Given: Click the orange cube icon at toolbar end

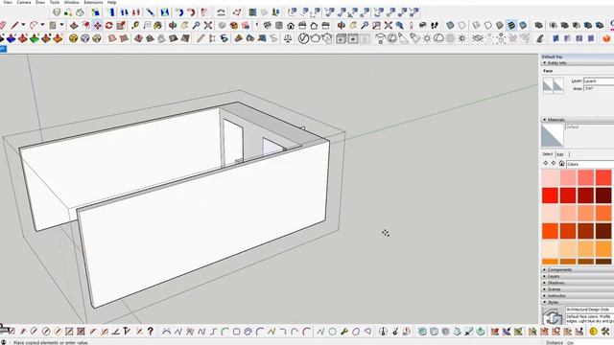Looking at the screenshot, I should (606, 38).
